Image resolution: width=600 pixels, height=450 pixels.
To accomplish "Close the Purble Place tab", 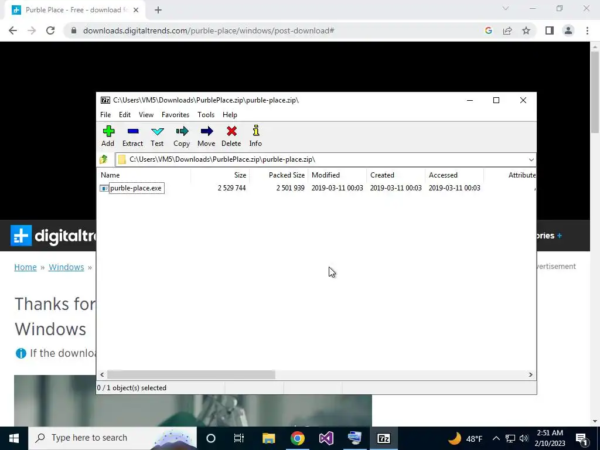I will [x=136, y=10].
